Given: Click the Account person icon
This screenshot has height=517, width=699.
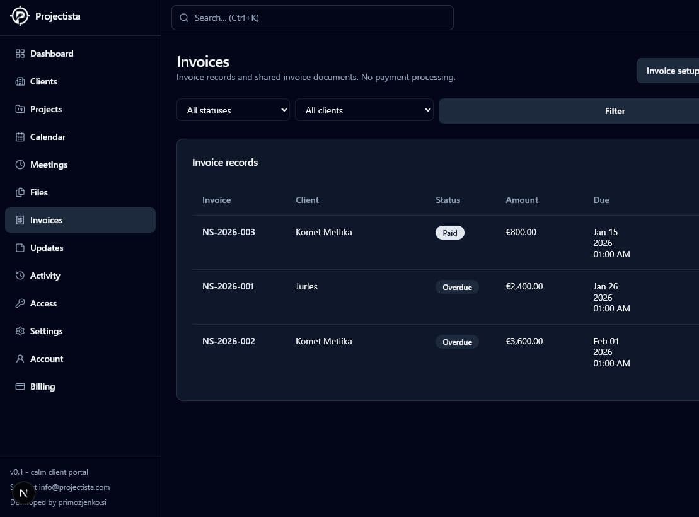Looking at the screenshot, I should tap(20, 359).
